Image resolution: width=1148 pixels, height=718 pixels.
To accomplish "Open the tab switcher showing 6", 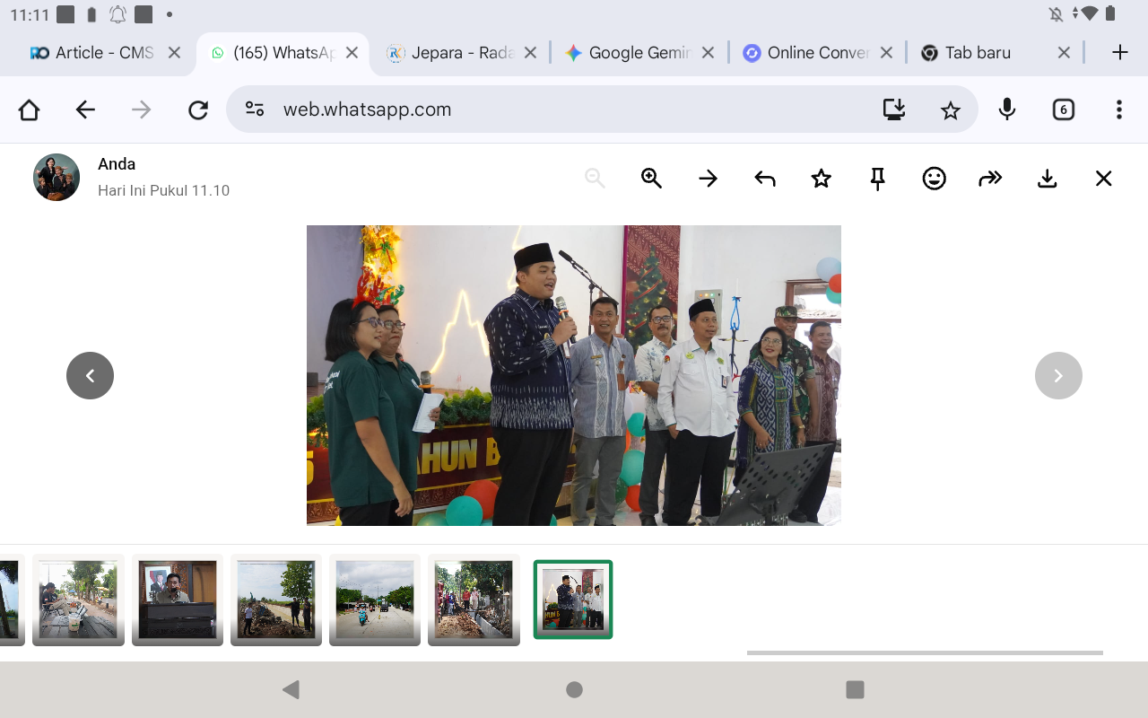I will point(1063,109).
